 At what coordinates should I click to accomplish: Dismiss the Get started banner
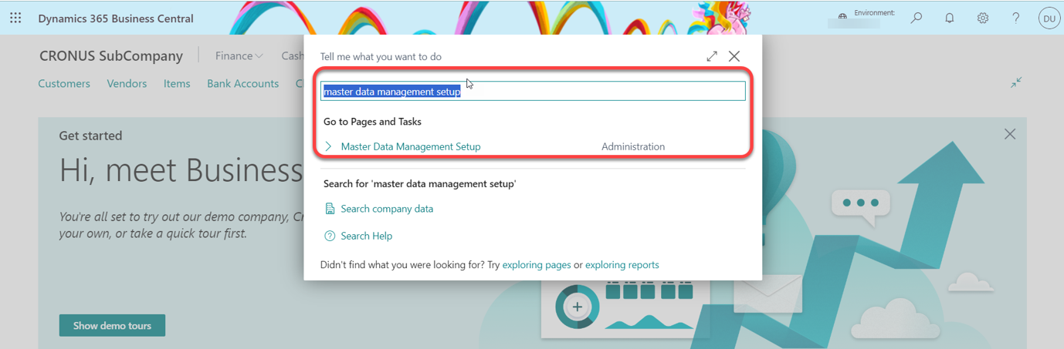[1010, 134]
